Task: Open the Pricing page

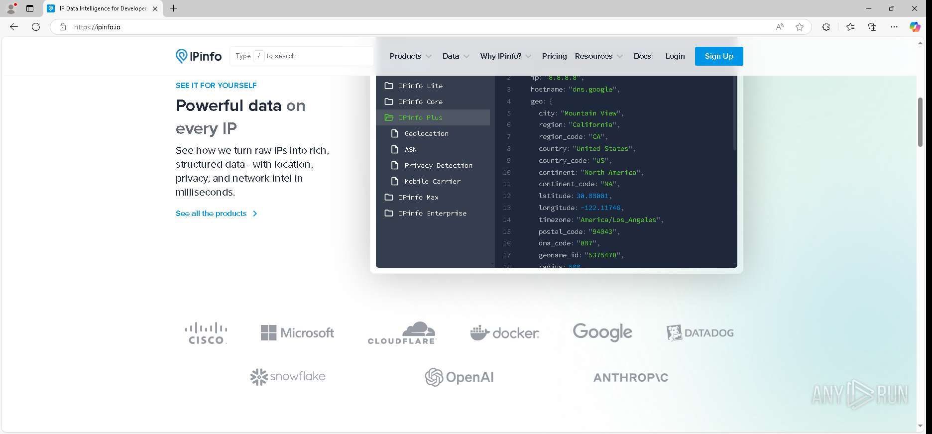Action: coord(554,56)
